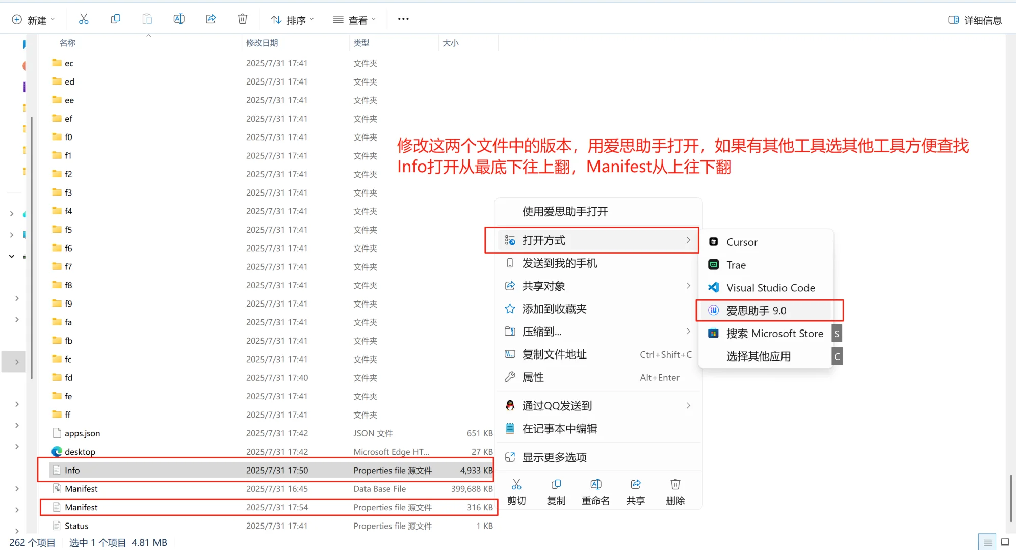Image resolution: width=1016 pixels, height=550 pixels.
Task: Choose 在记事本中编辑 from the context menu
Action: pos(559,428)
